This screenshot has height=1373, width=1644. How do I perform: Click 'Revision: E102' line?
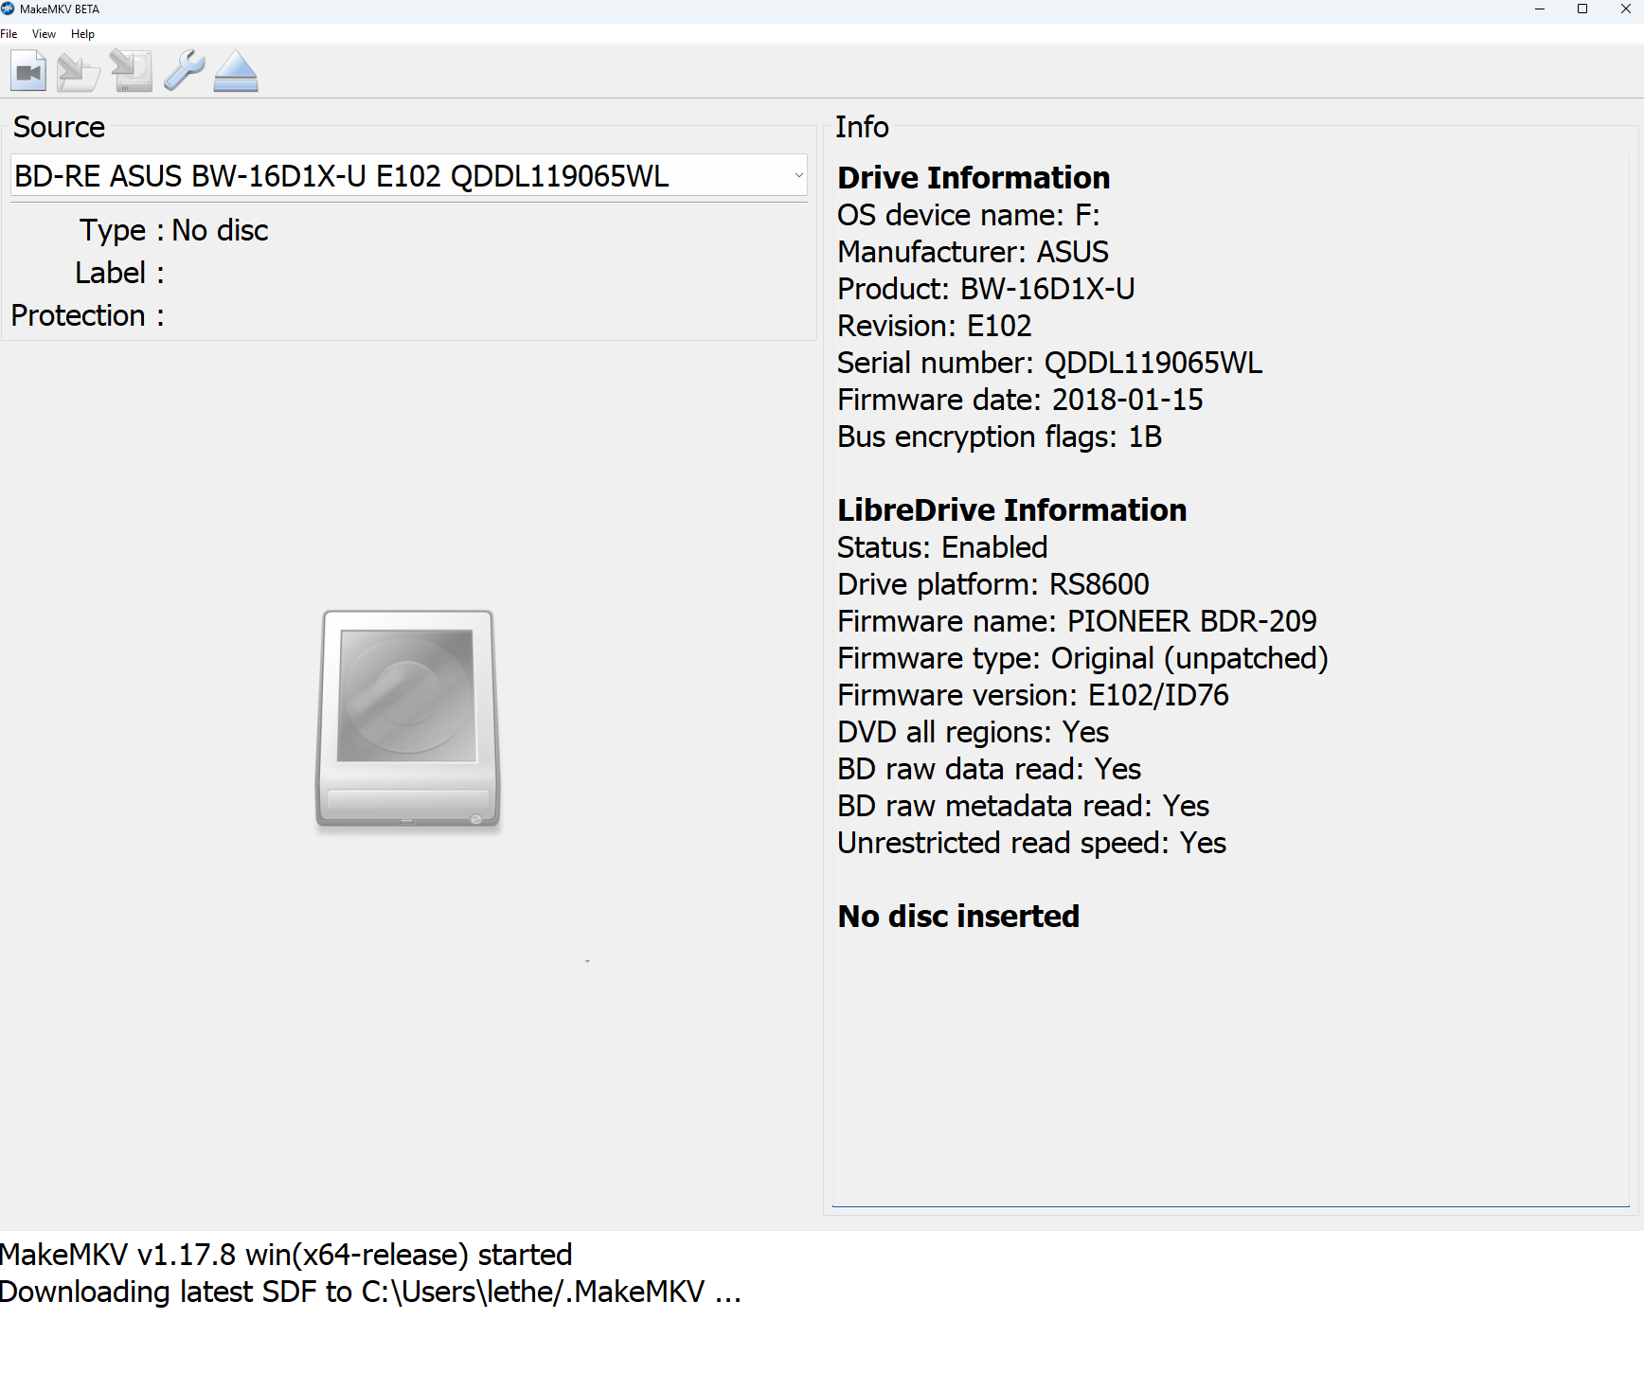pyautogui.click(x=935, y=326)
